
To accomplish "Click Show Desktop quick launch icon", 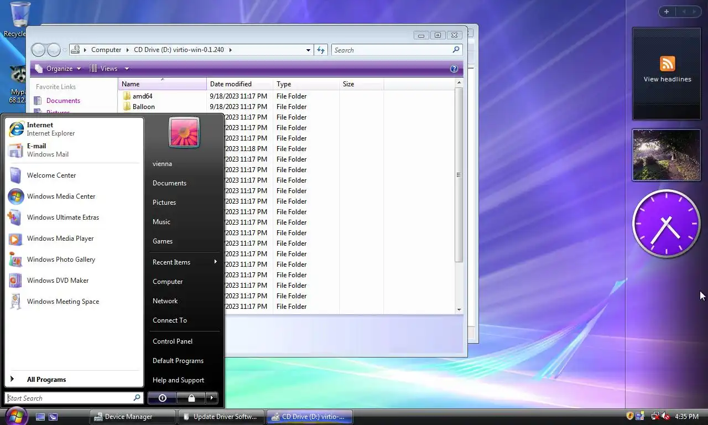I will click(x=40, y=417).
